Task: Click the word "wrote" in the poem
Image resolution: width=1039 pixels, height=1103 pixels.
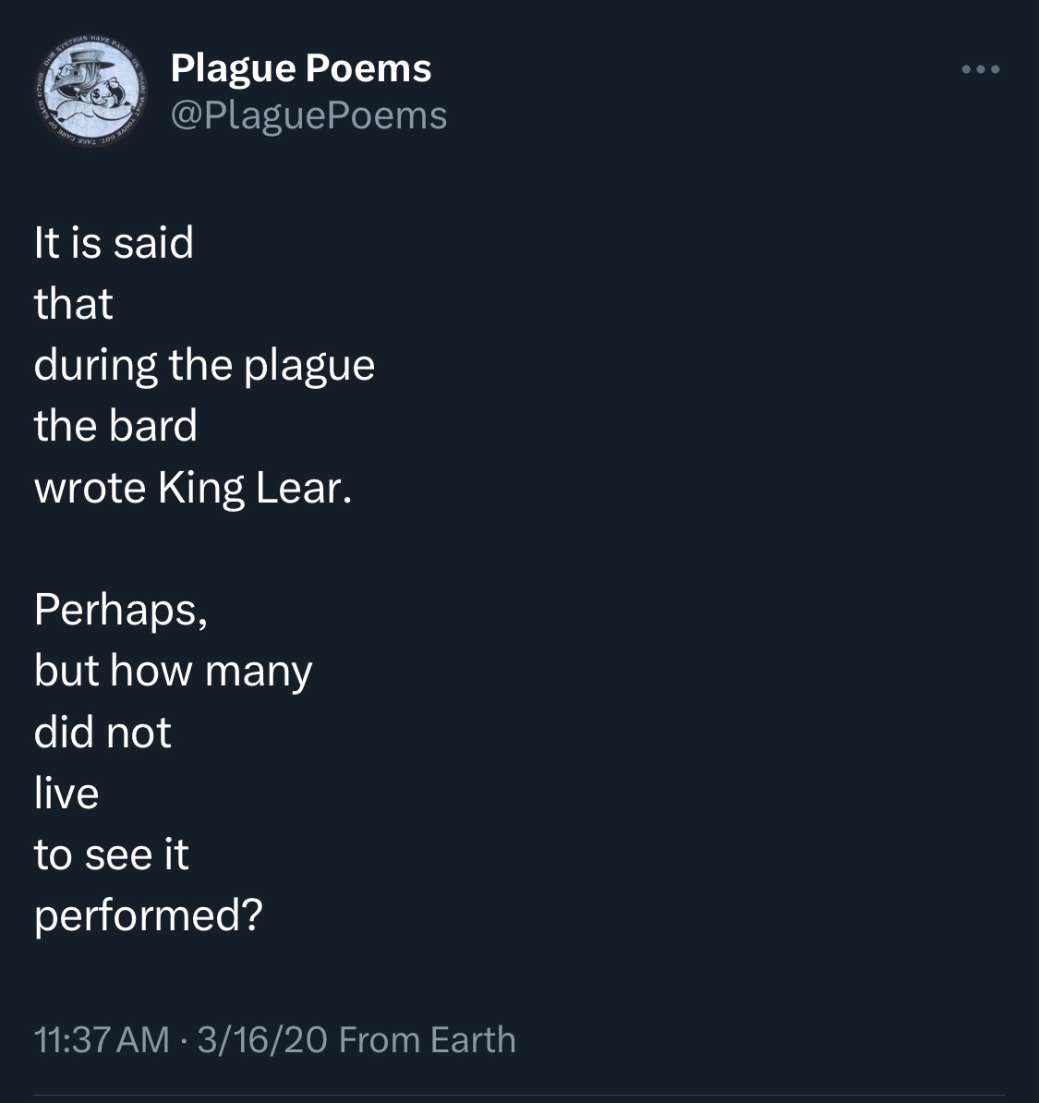Action: click(x=90, y=488)
